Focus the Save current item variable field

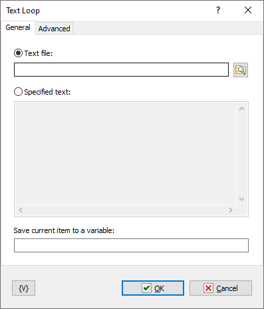[x=131, y=245]
